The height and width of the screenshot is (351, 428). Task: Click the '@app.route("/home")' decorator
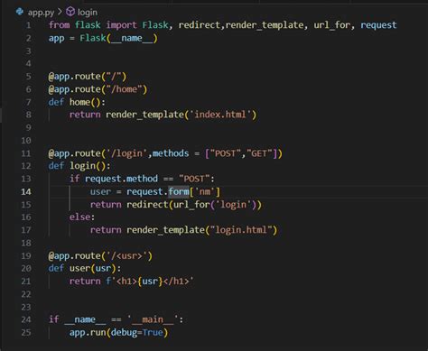click(x=98, y=89)
